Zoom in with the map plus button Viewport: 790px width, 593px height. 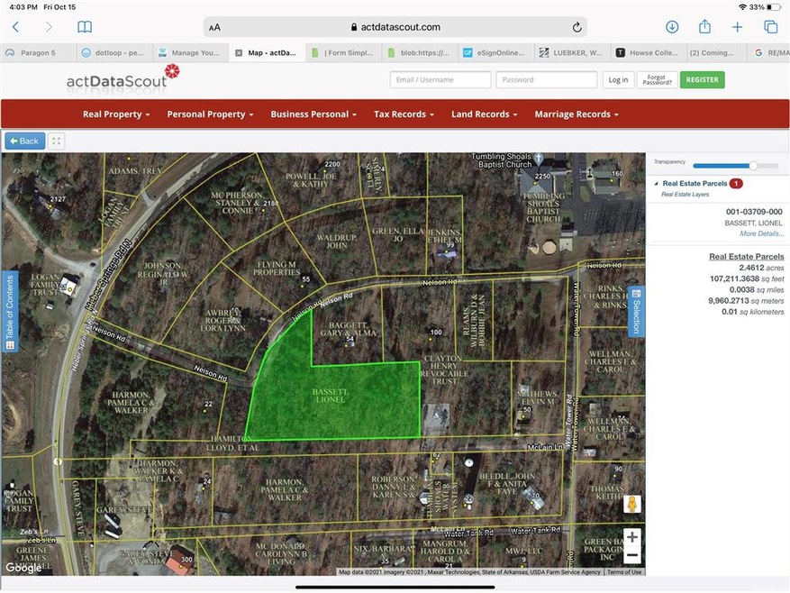click(631, 537)
